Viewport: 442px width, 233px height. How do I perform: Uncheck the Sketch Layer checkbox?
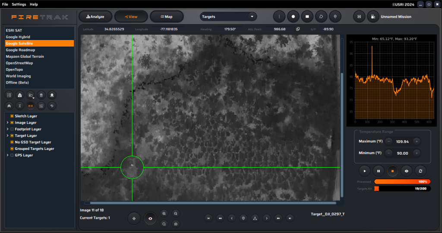(x=12, y=116)
